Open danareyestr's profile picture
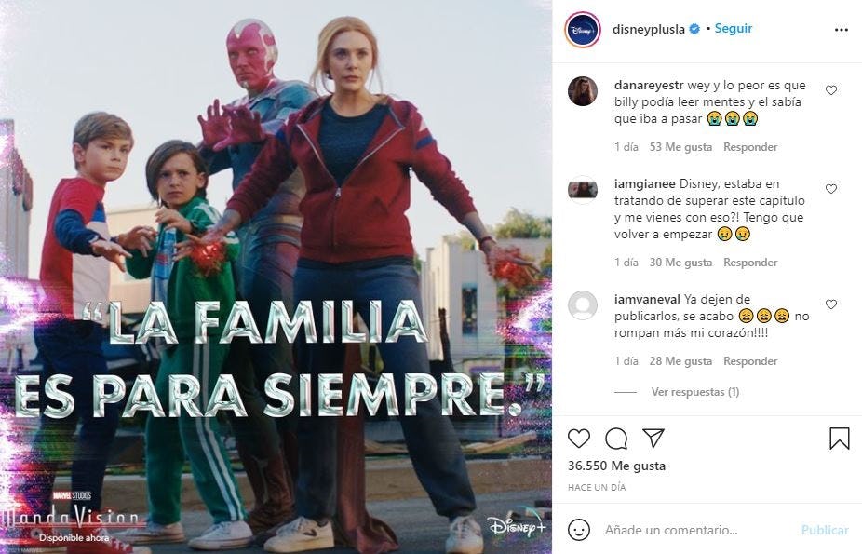 [583, 91]
